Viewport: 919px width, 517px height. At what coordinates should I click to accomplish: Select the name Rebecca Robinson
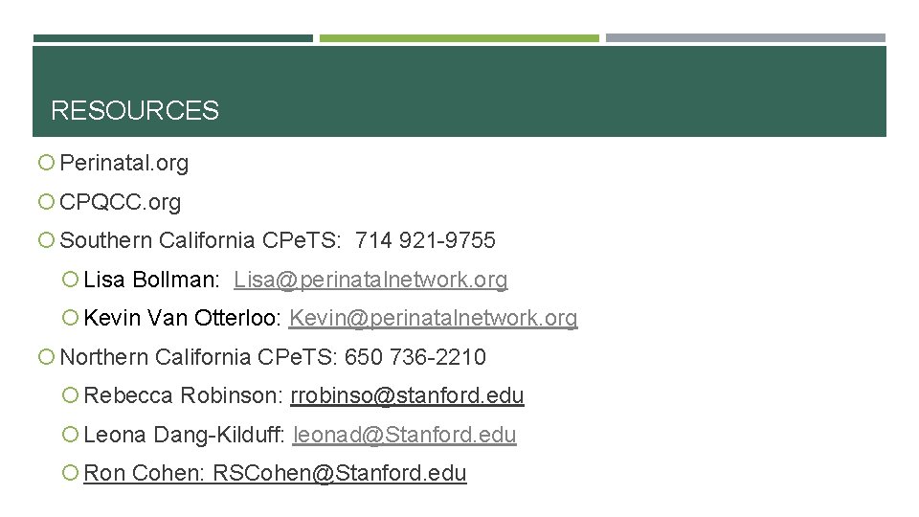point(183,395)
